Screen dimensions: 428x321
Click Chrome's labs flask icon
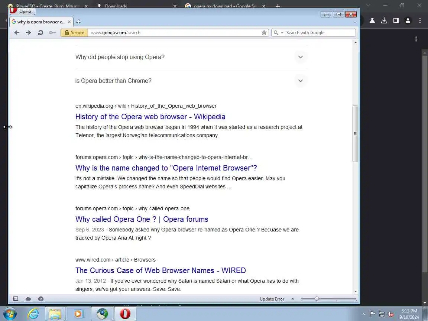(x=372, y=20)
